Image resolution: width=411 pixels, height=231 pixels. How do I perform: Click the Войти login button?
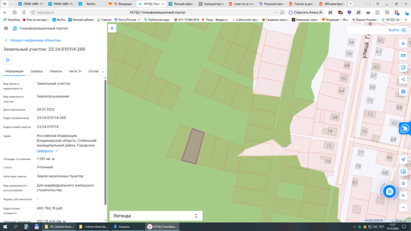pos(397,30)
